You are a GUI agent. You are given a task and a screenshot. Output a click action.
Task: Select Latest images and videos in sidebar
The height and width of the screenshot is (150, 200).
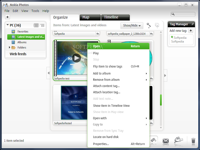click(x=26, y=37)
